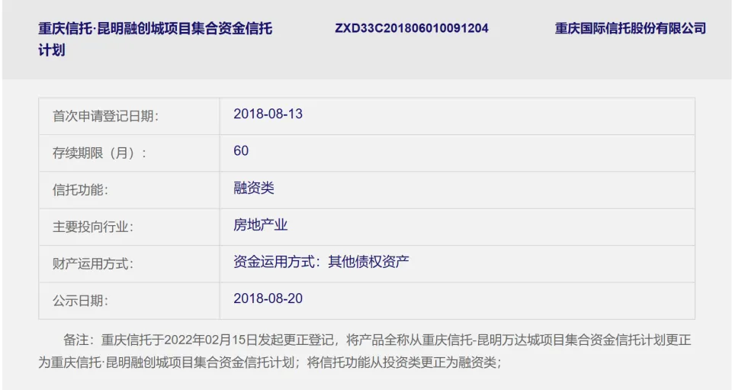Select the duration value 60
The width and height of the screenshot is (732, 390).
(x=241, y=150)
